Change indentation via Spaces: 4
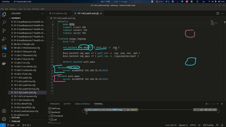Image resolution: width=226 pixels, height=127 pixels. coord(183,125)
